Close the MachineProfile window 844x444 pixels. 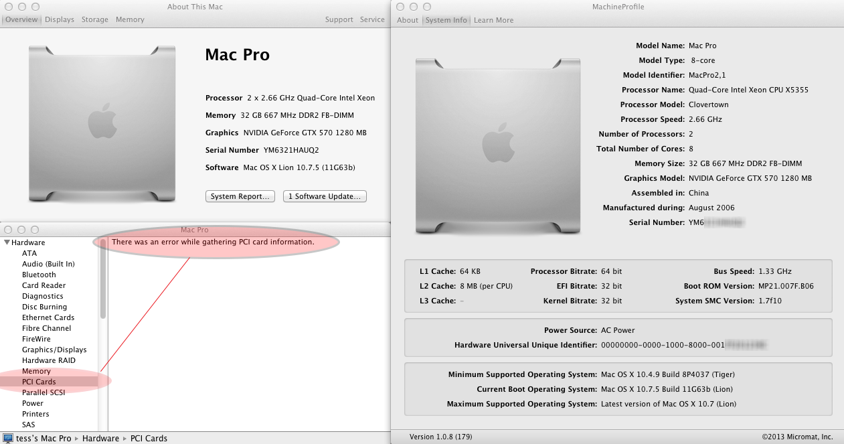400,7
